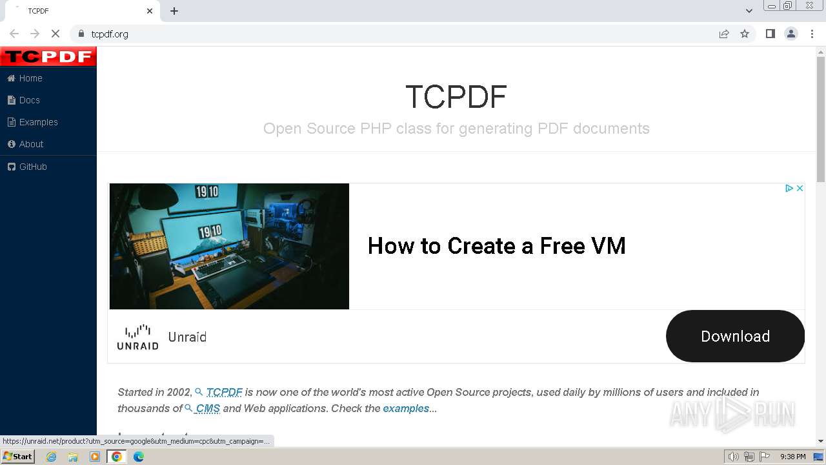
Task: Click the Unraid advertiser name
Action: coord(187,337)
